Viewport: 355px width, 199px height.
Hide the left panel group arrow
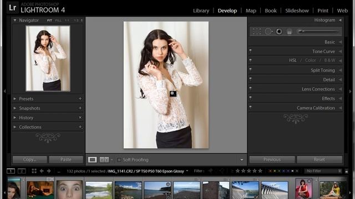tap(4, 91)
